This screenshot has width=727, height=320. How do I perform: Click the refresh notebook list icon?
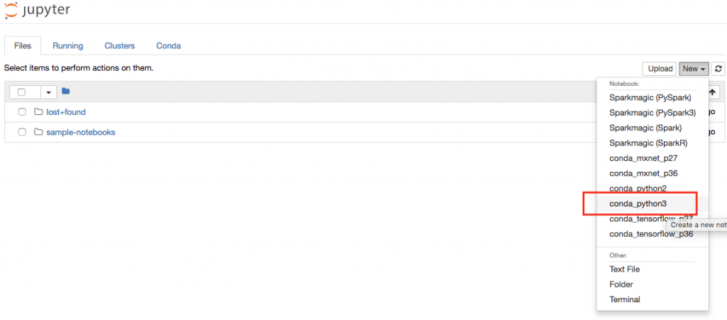(718, 69)
